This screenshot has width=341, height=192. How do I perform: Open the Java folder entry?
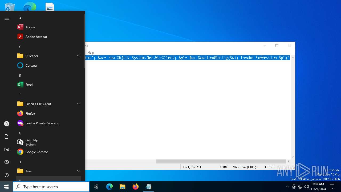(x=48, y=171)
